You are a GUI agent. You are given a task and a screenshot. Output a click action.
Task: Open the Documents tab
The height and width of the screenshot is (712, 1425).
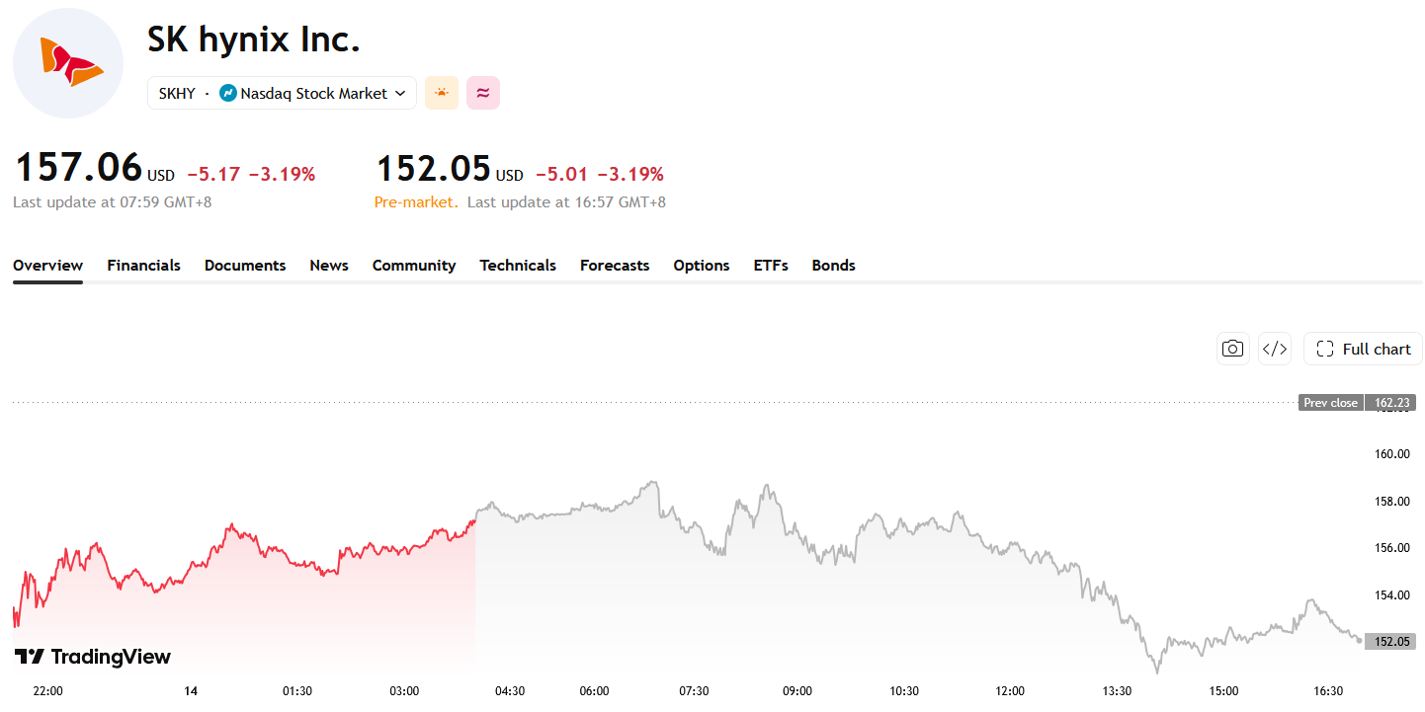click(245, 265)
